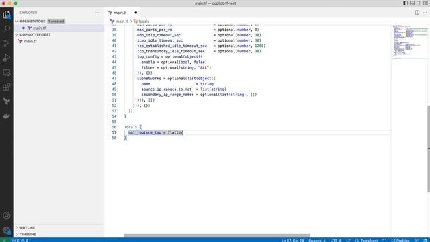Open the Terraform view in activity bar
The width and height of the screenshot is (430, 242).
click(x=7, y=102)
